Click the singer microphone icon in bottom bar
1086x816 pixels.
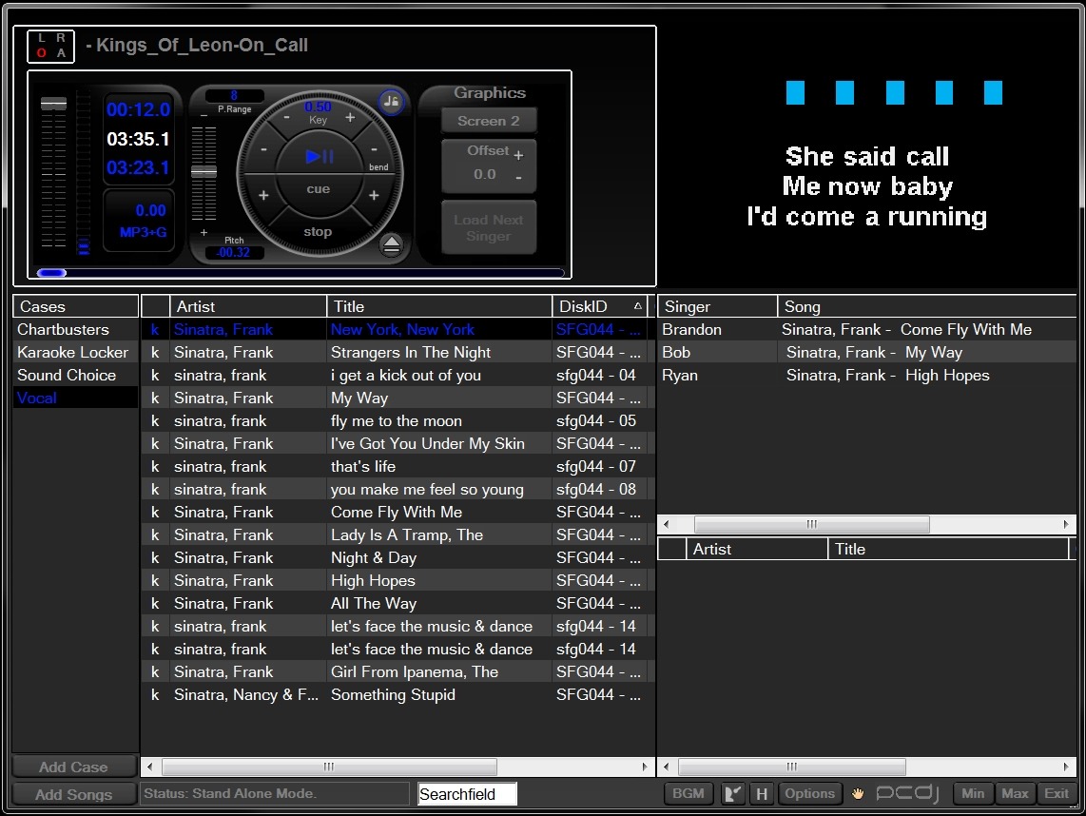733,794
